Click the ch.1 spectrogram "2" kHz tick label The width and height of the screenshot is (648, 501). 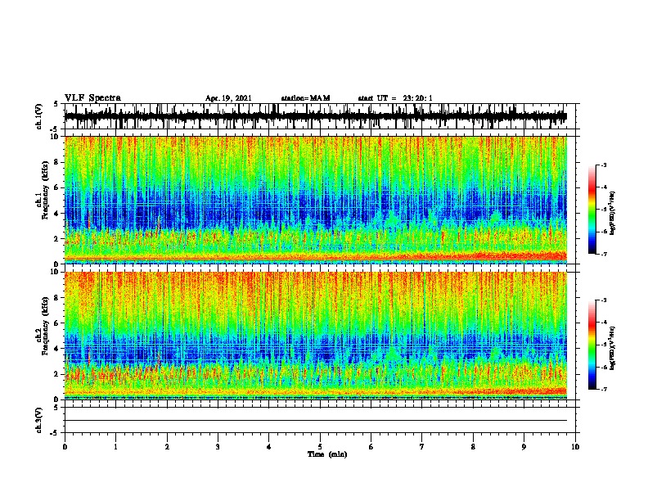tap(57, 239)
